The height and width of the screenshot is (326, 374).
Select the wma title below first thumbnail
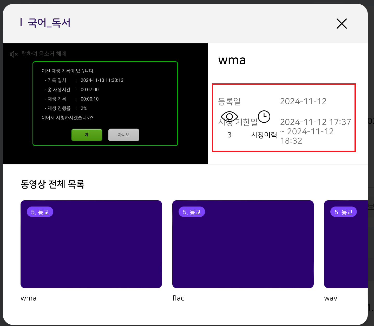29,298
